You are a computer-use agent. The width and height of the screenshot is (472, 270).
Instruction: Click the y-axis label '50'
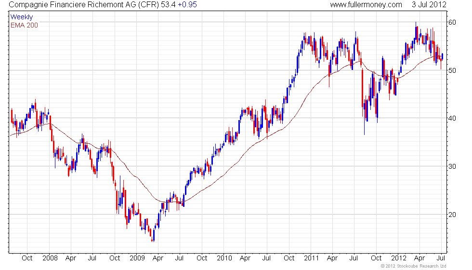click(x=452, y=70)
